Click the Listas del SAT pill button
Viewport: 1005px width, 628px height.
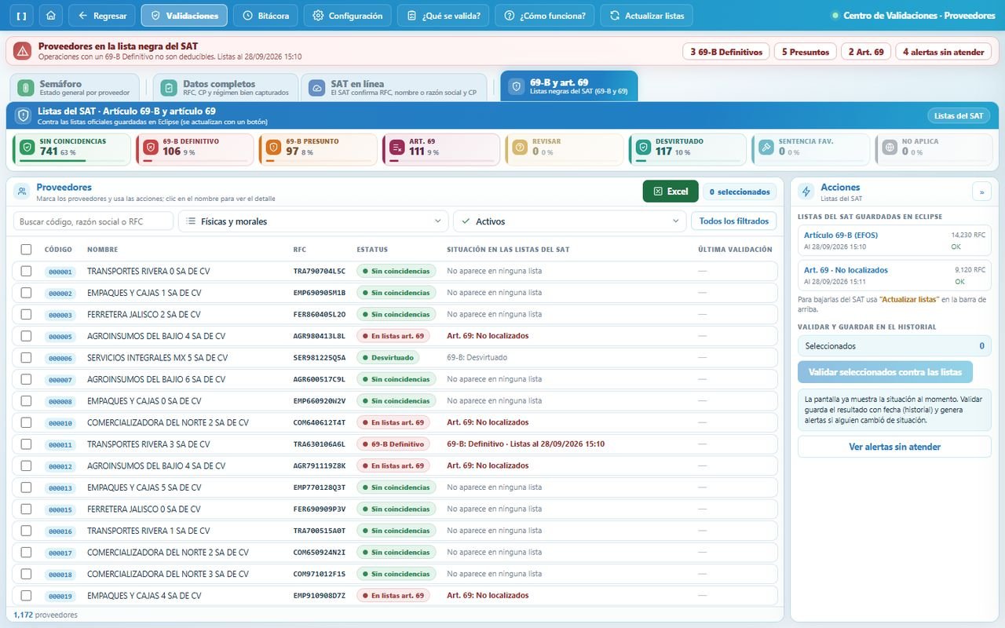[x=959, y=115]
